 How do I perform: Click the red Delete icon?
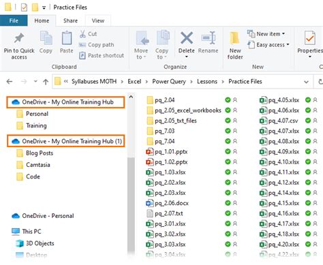[187, 37]
